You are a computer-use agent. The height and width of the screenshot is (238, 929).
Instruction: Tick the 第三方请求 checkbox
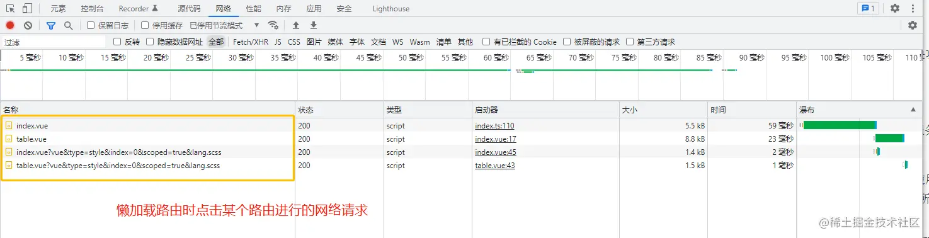pyautogui.click(x=630, y=42)
